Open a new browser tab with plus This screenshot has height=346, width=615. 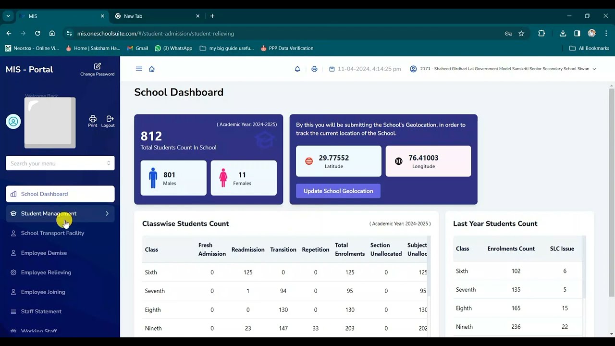click(x=212, y=16)
